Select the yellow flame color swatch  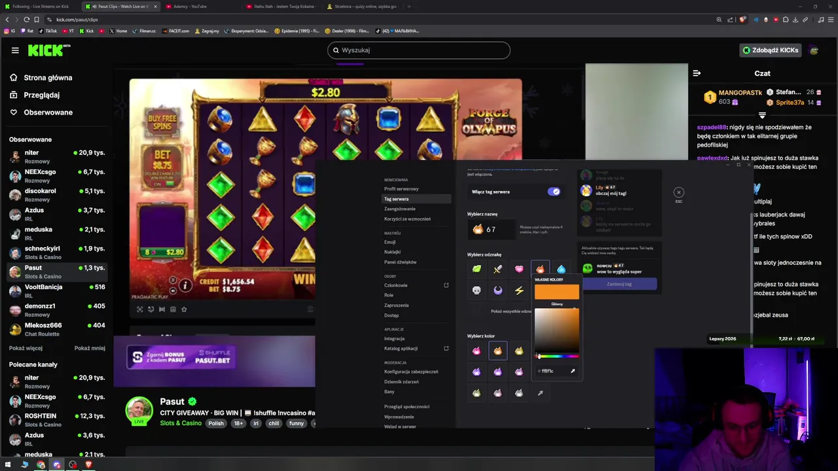[519, 351]
